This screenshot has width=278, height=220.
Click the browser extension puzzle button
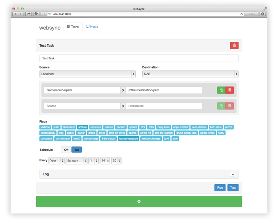click(x=36, y=14)
